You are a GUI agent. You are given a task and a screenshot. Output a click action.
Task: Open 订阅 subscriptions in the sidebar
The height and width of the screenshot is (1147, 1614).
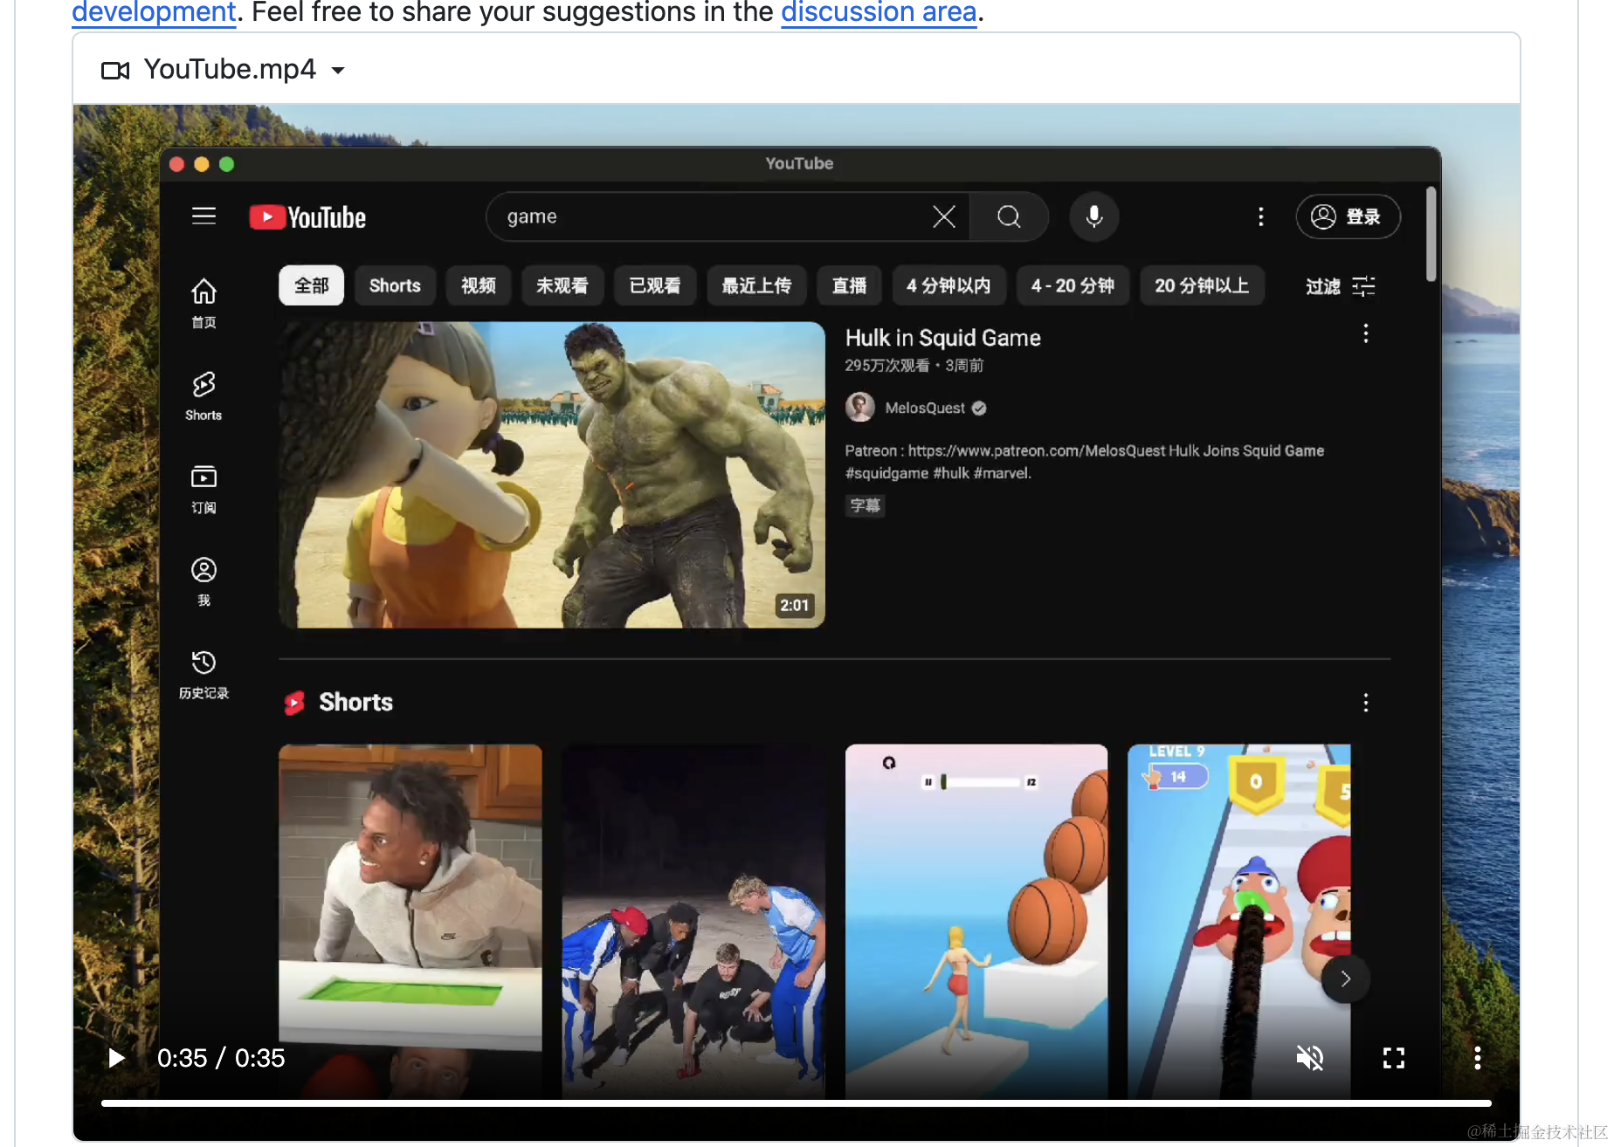[203, 489]
